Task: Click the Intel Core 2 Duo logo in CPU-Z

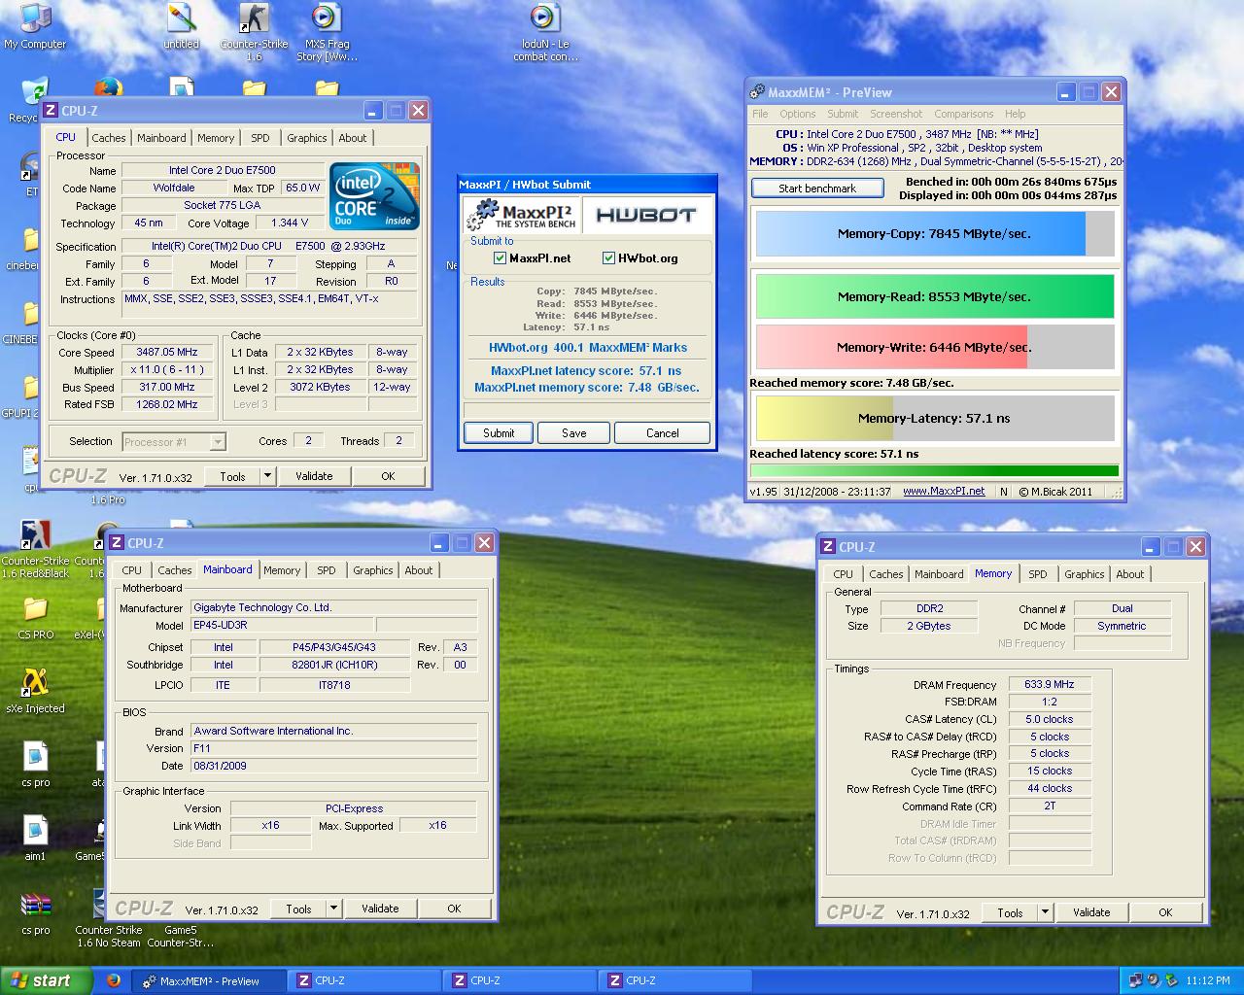Action: click(x=374, y=195)
